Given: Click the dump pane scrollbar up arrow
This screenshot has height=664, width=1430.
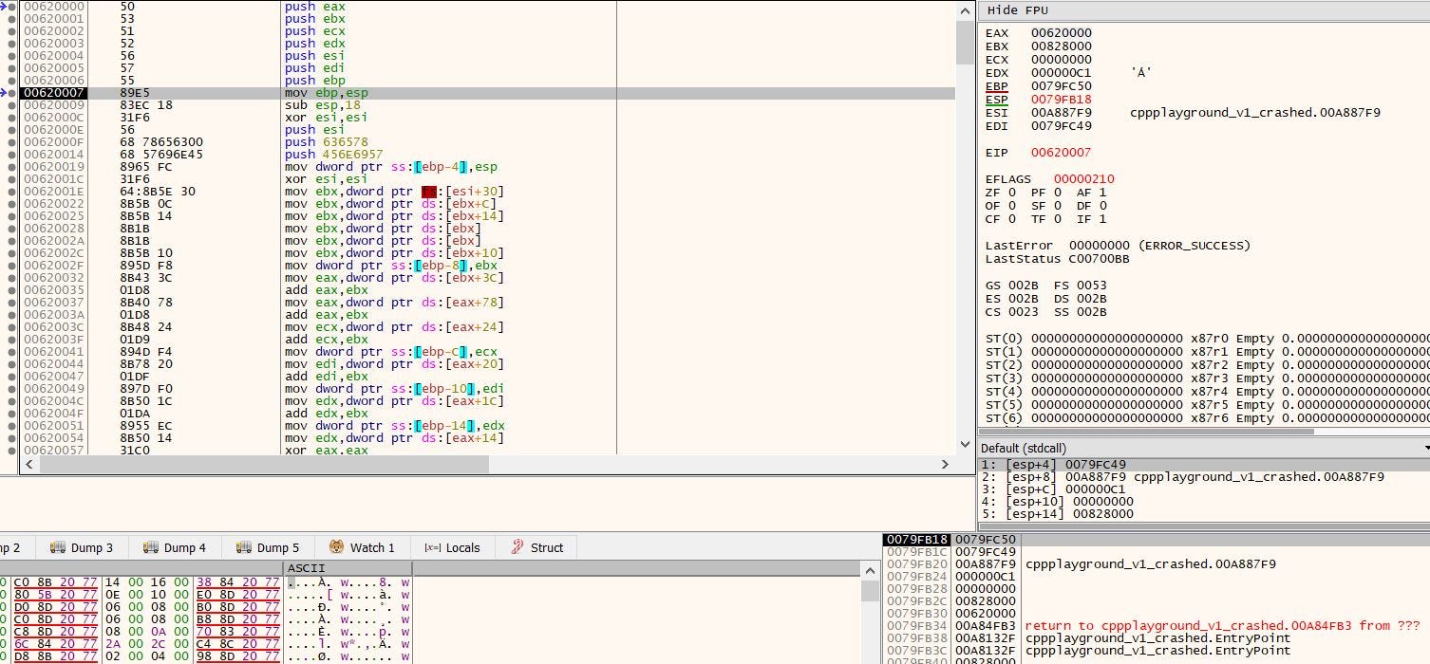Looking at the screenshot, I should (x=870, y=570).
